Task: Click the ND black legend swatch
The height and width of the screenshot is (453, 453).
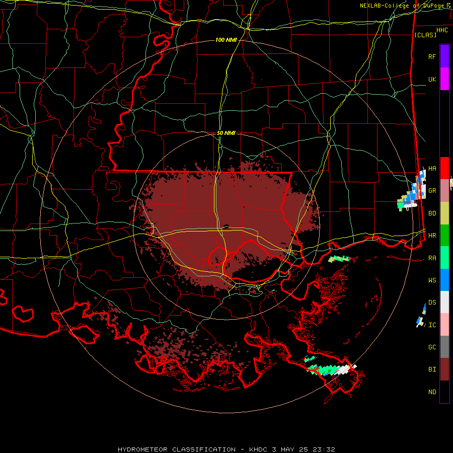Action: [x=444, y=392]
